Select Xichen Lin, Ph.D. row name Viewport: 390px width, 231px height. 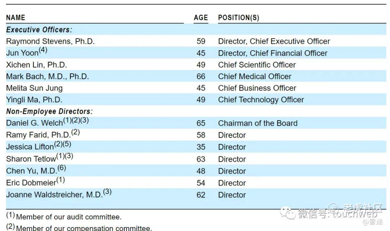(36, 65)
